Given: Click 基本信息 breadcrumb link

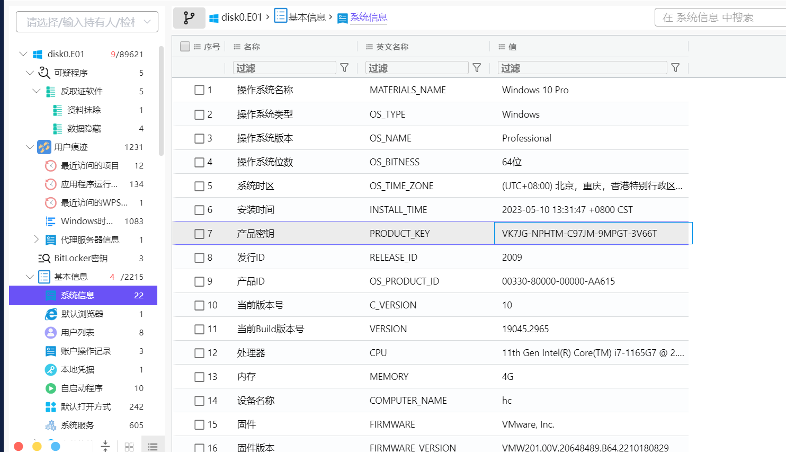Looking at the screenshot, I should tap(307, 17).
